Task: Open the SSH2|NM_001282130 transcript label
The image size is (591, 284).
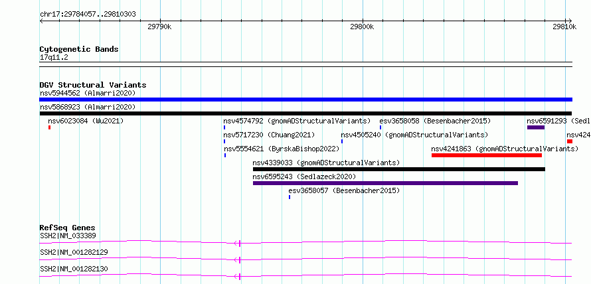Action: (x=74, y=269)
